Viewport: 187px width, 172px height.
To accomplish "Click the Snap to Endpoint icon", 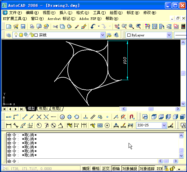I will 25,117.
